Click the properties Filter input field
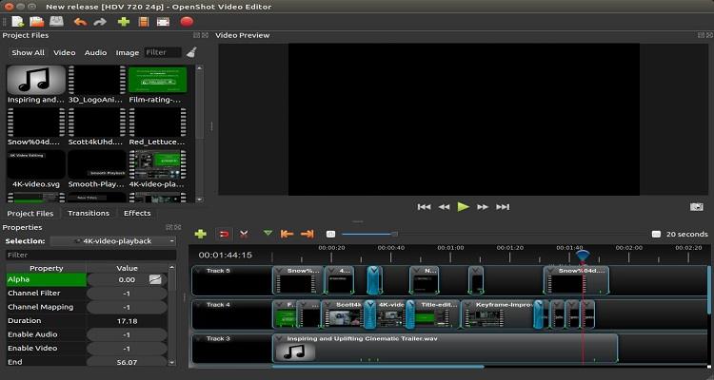 (x=90, y=255)
